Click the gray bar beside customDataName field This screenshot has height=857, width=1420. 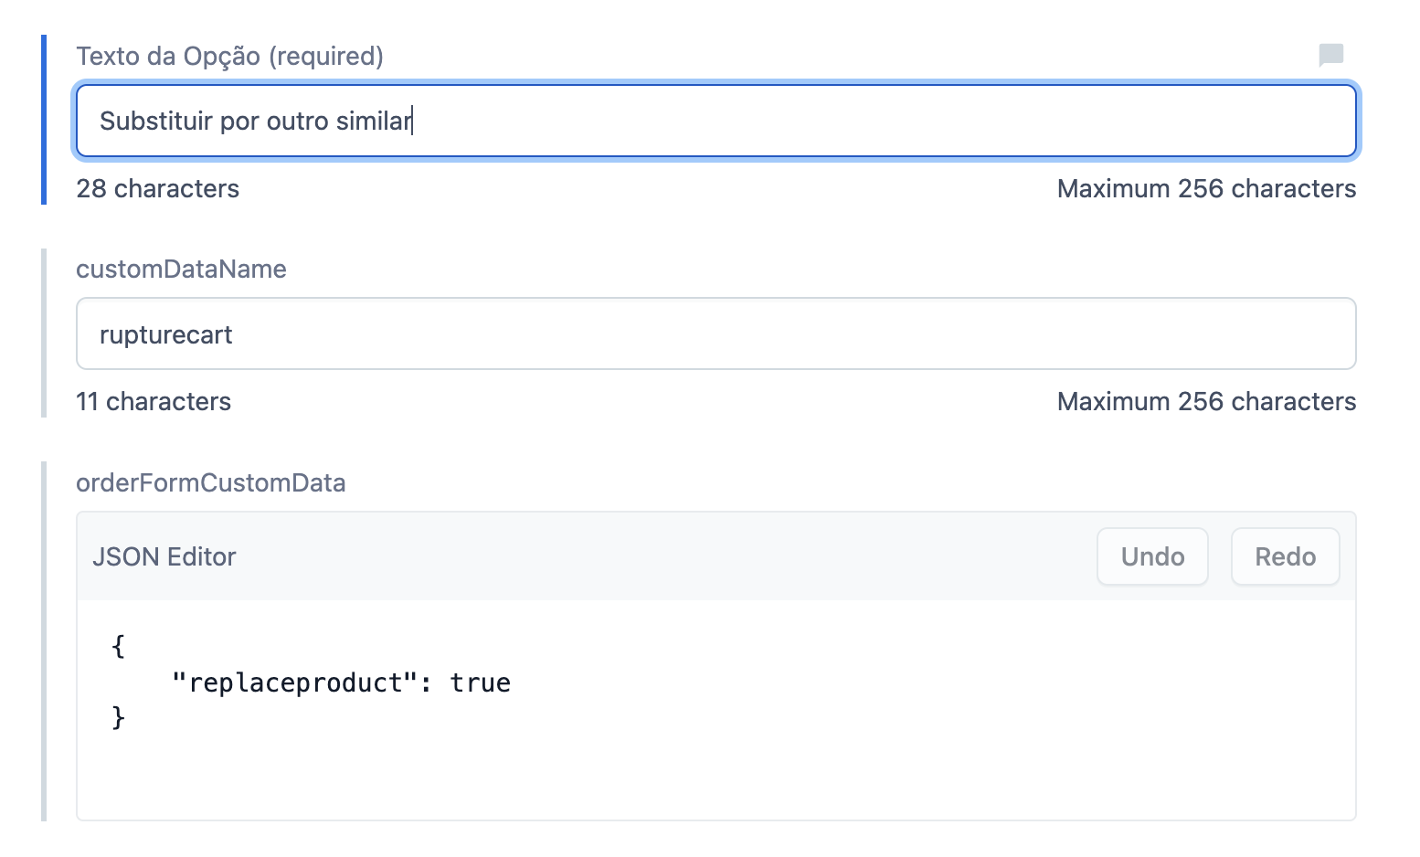(x=44, y=333)
